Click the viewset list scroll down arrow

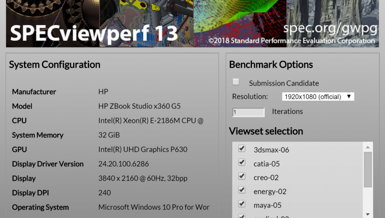[368, 214]
